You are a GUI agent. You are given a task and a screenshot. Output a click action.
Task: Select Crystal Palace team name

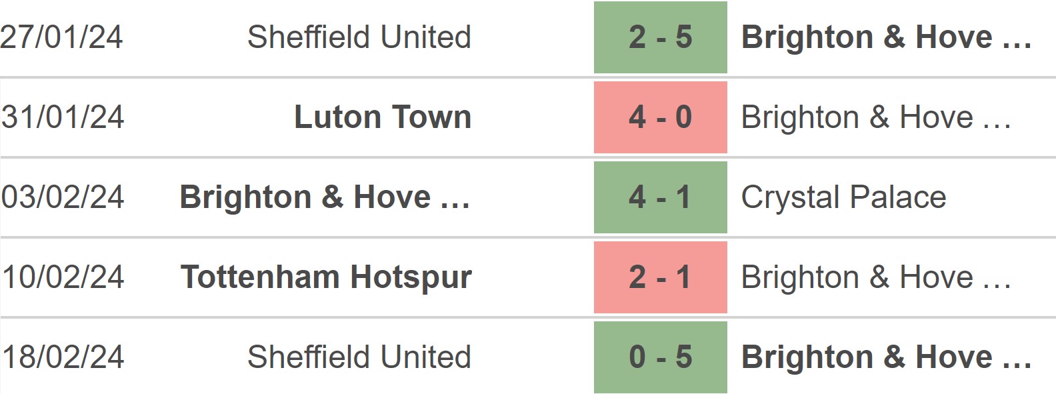tap(843, 198)
